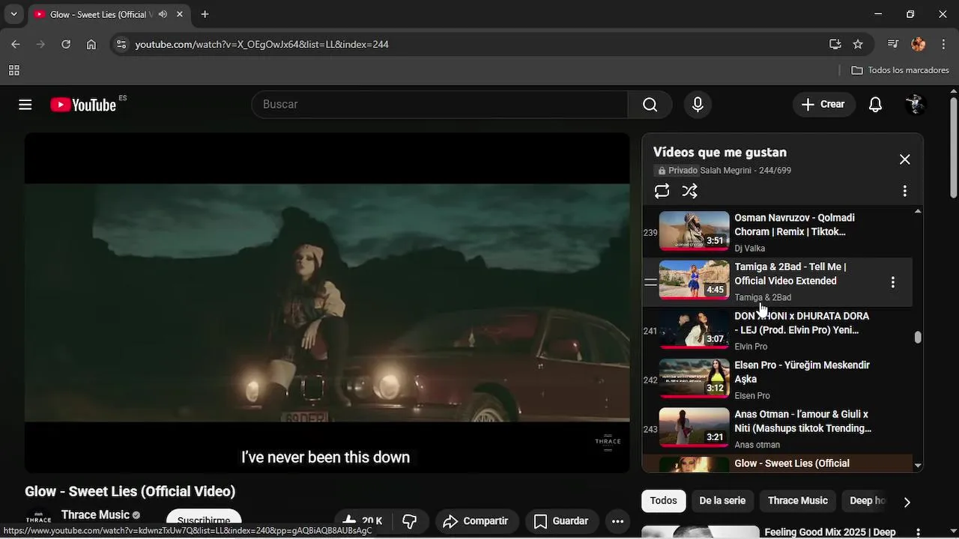Screen dimensions: 959x539
Task: Install app icon in address bar
Action: coord(835,44)
